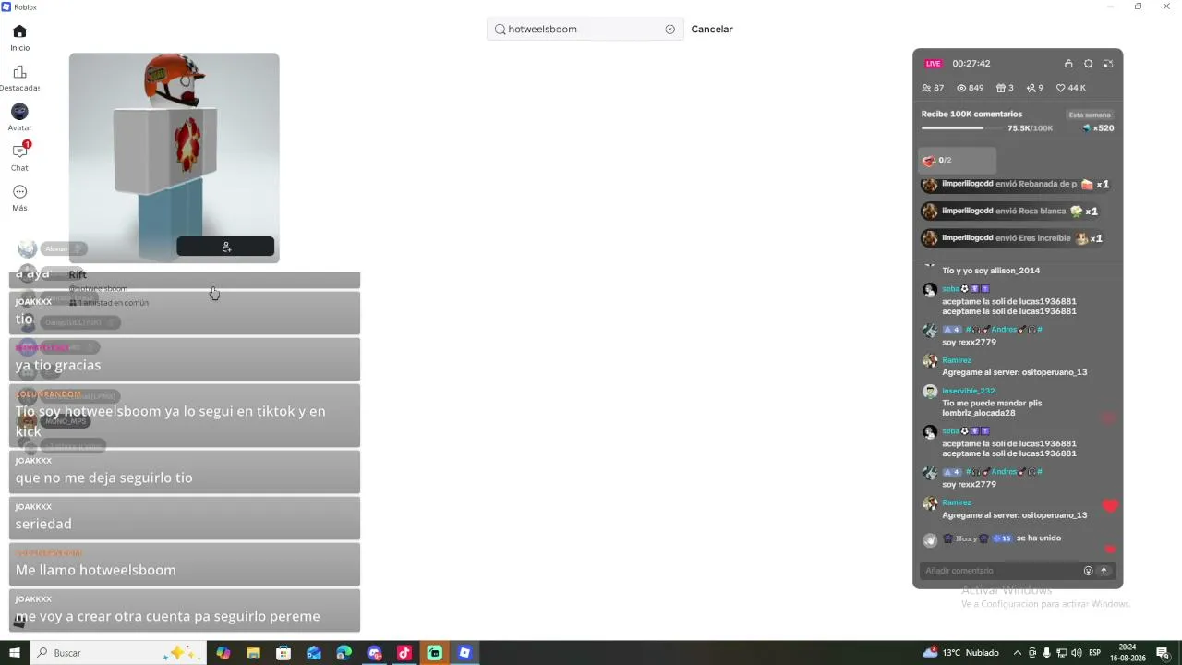Open live panel settings gear
The height and width of the screenshot is (665, 1182).
pyautogui.click(x=1088, y=64)
